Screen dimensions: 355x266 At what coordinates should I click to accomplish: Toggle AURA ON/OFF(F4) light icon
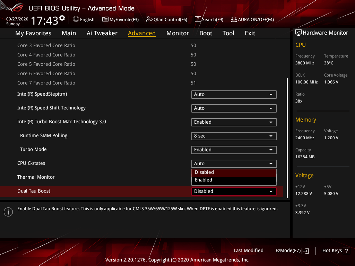[x=234, y=19]
